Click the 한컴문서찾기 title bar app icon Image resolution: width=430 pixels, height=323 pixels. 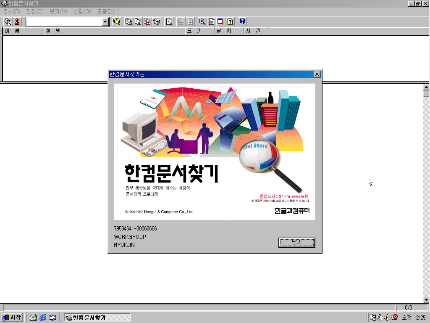coord(4,3)
